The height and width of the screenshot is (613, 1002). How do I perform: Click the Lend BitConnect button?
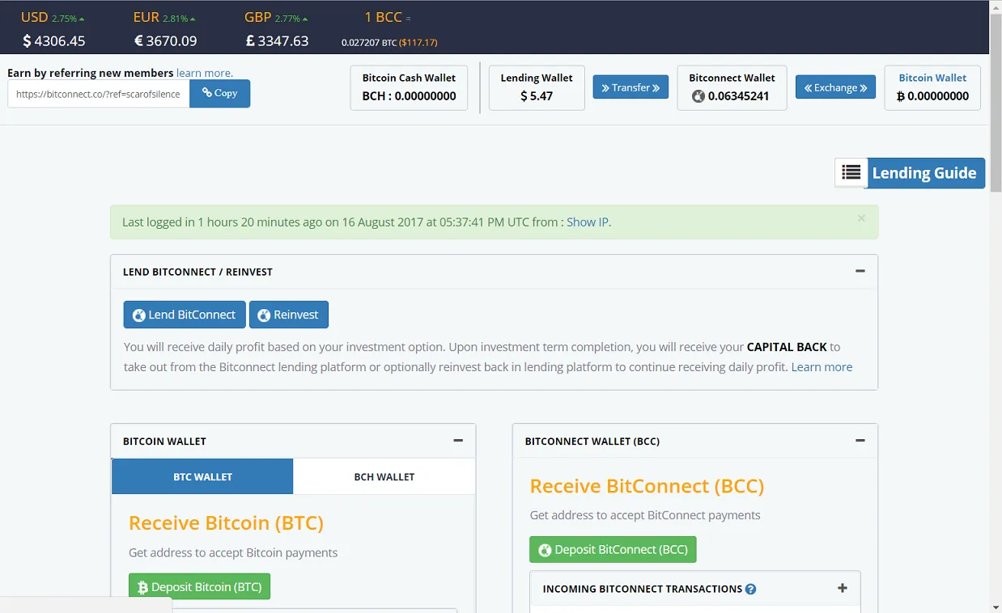pyautogui.click(x=185, y=315)
